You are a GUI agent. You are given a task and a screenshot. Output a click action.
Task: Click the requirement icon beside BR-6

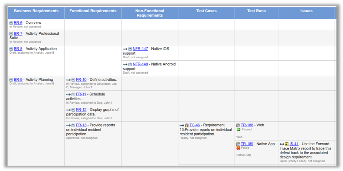11,23
